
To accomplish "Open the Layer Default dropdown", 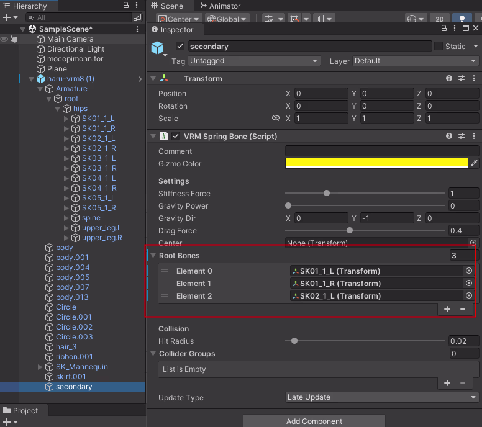I will (x=416, y=61).
